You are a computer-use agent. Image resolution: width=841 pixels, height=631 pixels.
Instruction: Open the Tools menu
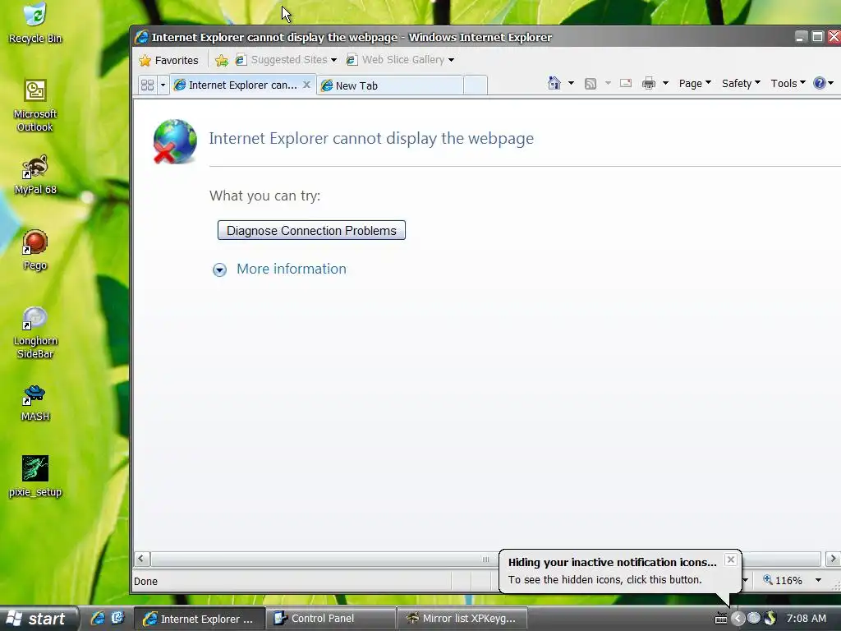tap(788, 83)
